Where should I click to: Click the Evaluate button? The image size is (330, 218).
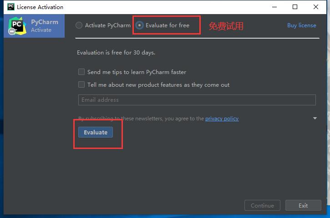96,132
